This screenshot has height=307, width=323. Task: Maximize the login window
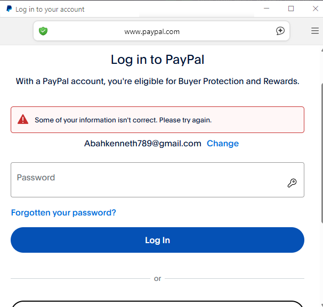(x=291, y=9)
